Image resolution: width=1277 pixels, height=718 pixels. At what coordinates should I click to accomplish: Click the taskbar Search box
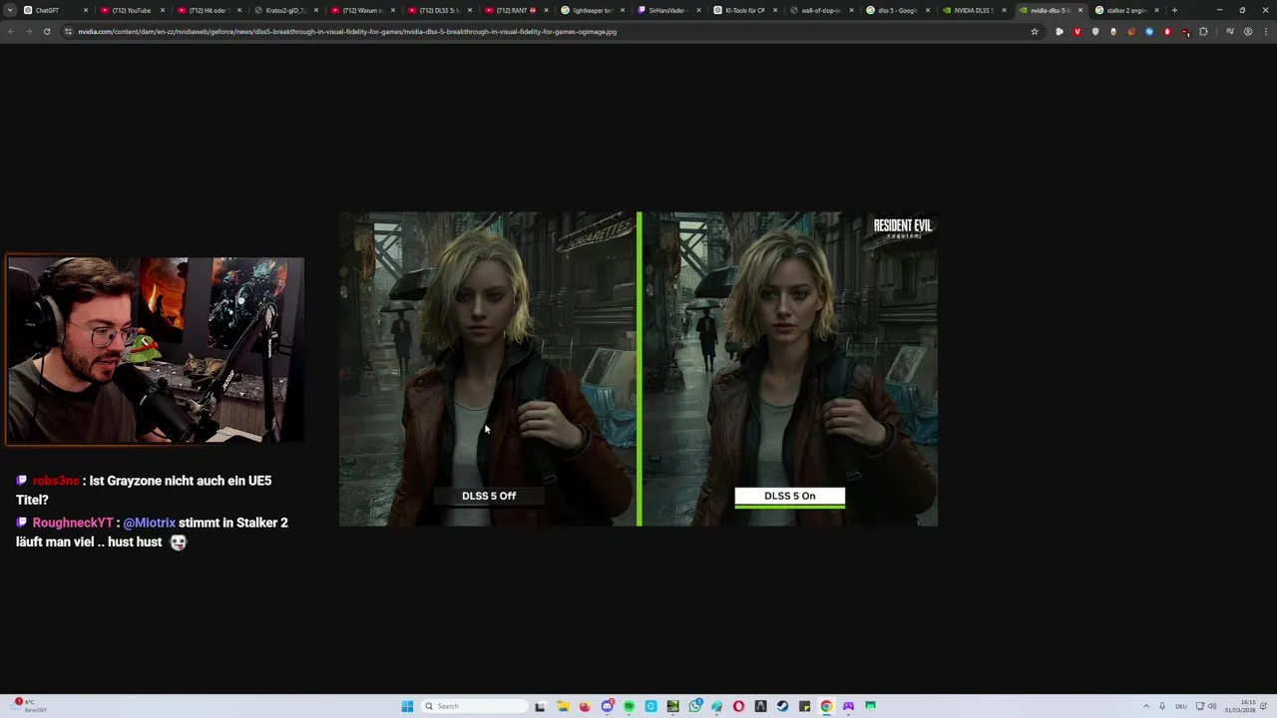(474, 706)
